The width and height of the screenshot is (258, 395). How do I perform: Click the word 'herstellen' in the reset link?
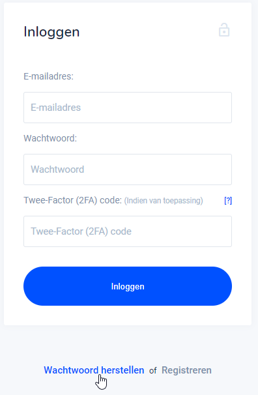pyautogui.click(x=122, y=370)
